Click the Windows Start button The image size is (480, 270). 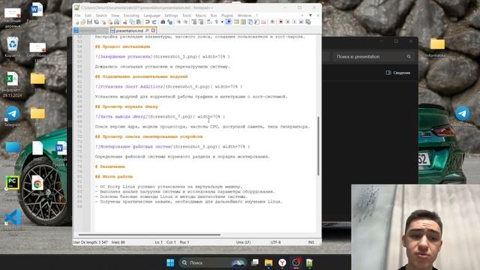click(x=170, y=262)
